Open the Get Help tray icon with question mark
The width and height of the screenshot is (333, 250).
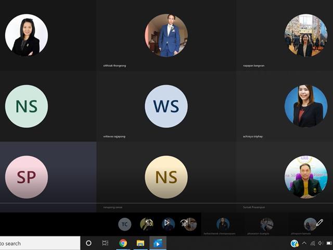click(x=294, y=243)
